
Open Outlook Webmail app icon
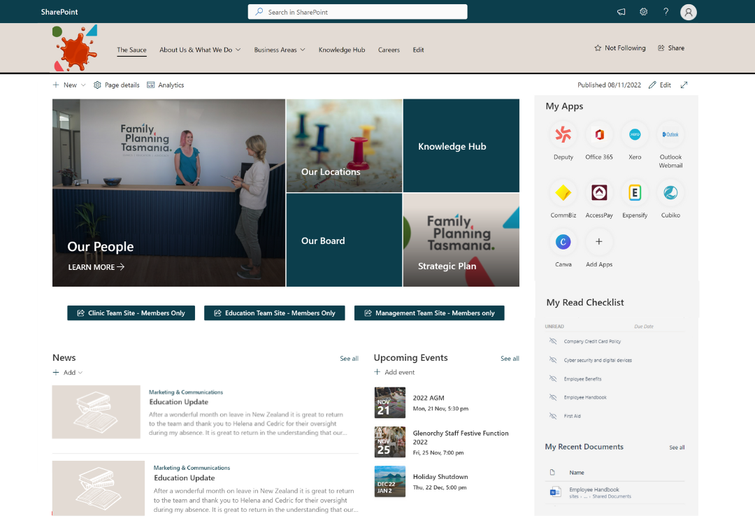pyautogui.click(x=670, y=135)
